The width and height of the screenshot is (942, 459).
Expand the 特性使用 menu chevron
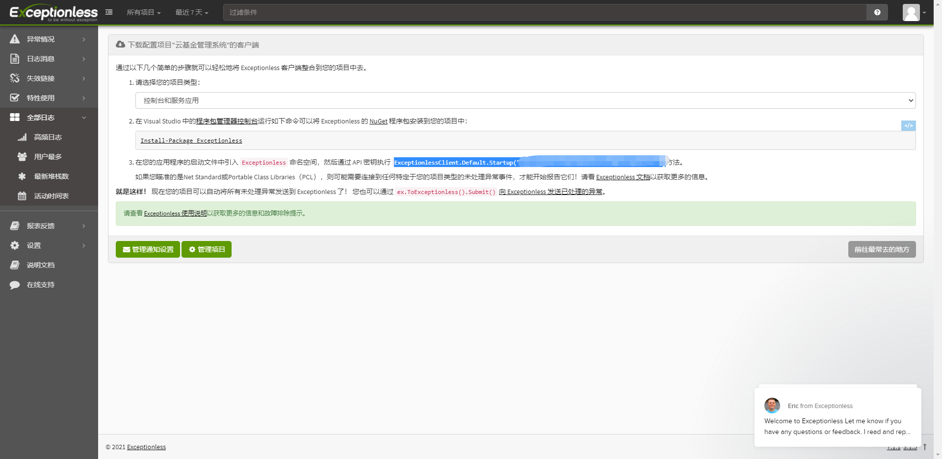(84, 98)
